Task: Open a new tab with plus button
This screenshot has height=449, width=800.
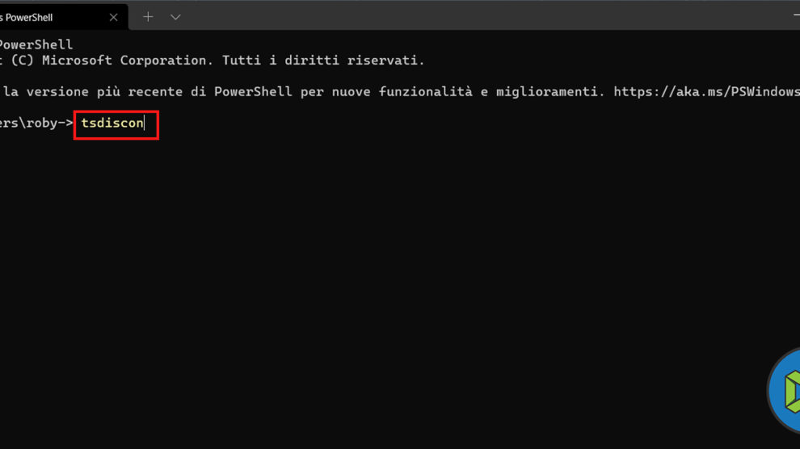Action: click(148, 16)
